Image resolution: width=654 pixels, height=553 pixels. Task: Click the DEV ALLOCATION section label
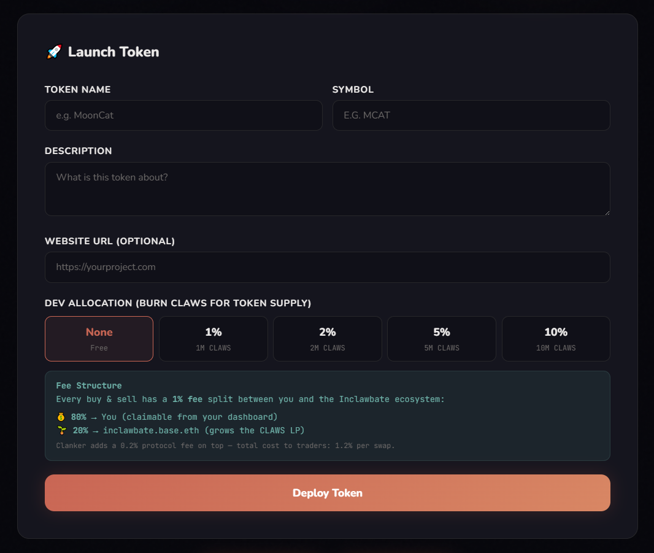(178, 303)
